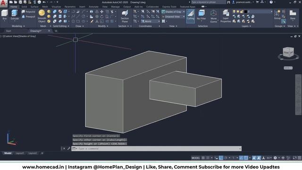Toggle layer on/off lightbulb in Layers dropdown

(234, 12)
